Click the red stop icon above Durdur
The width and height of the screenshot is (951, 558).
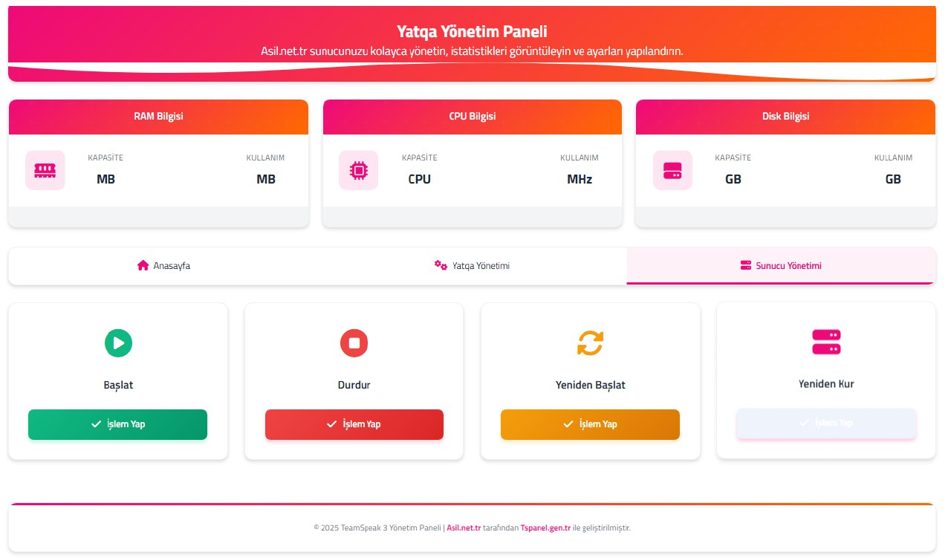coord(354,343)
